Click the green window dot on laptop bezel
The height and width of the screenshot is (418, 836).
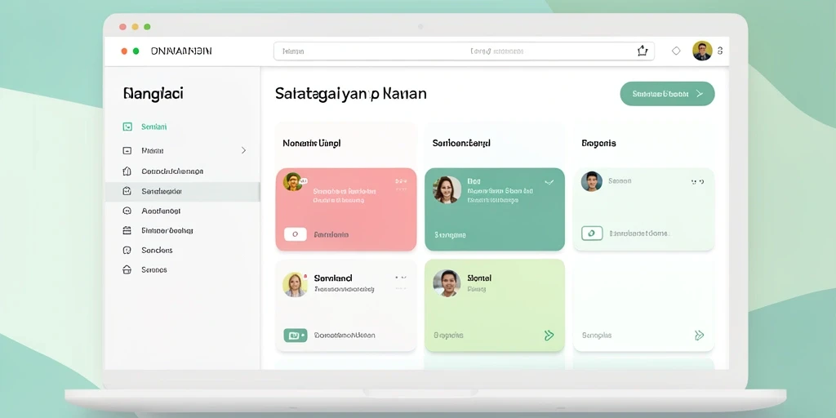(147, 27)
